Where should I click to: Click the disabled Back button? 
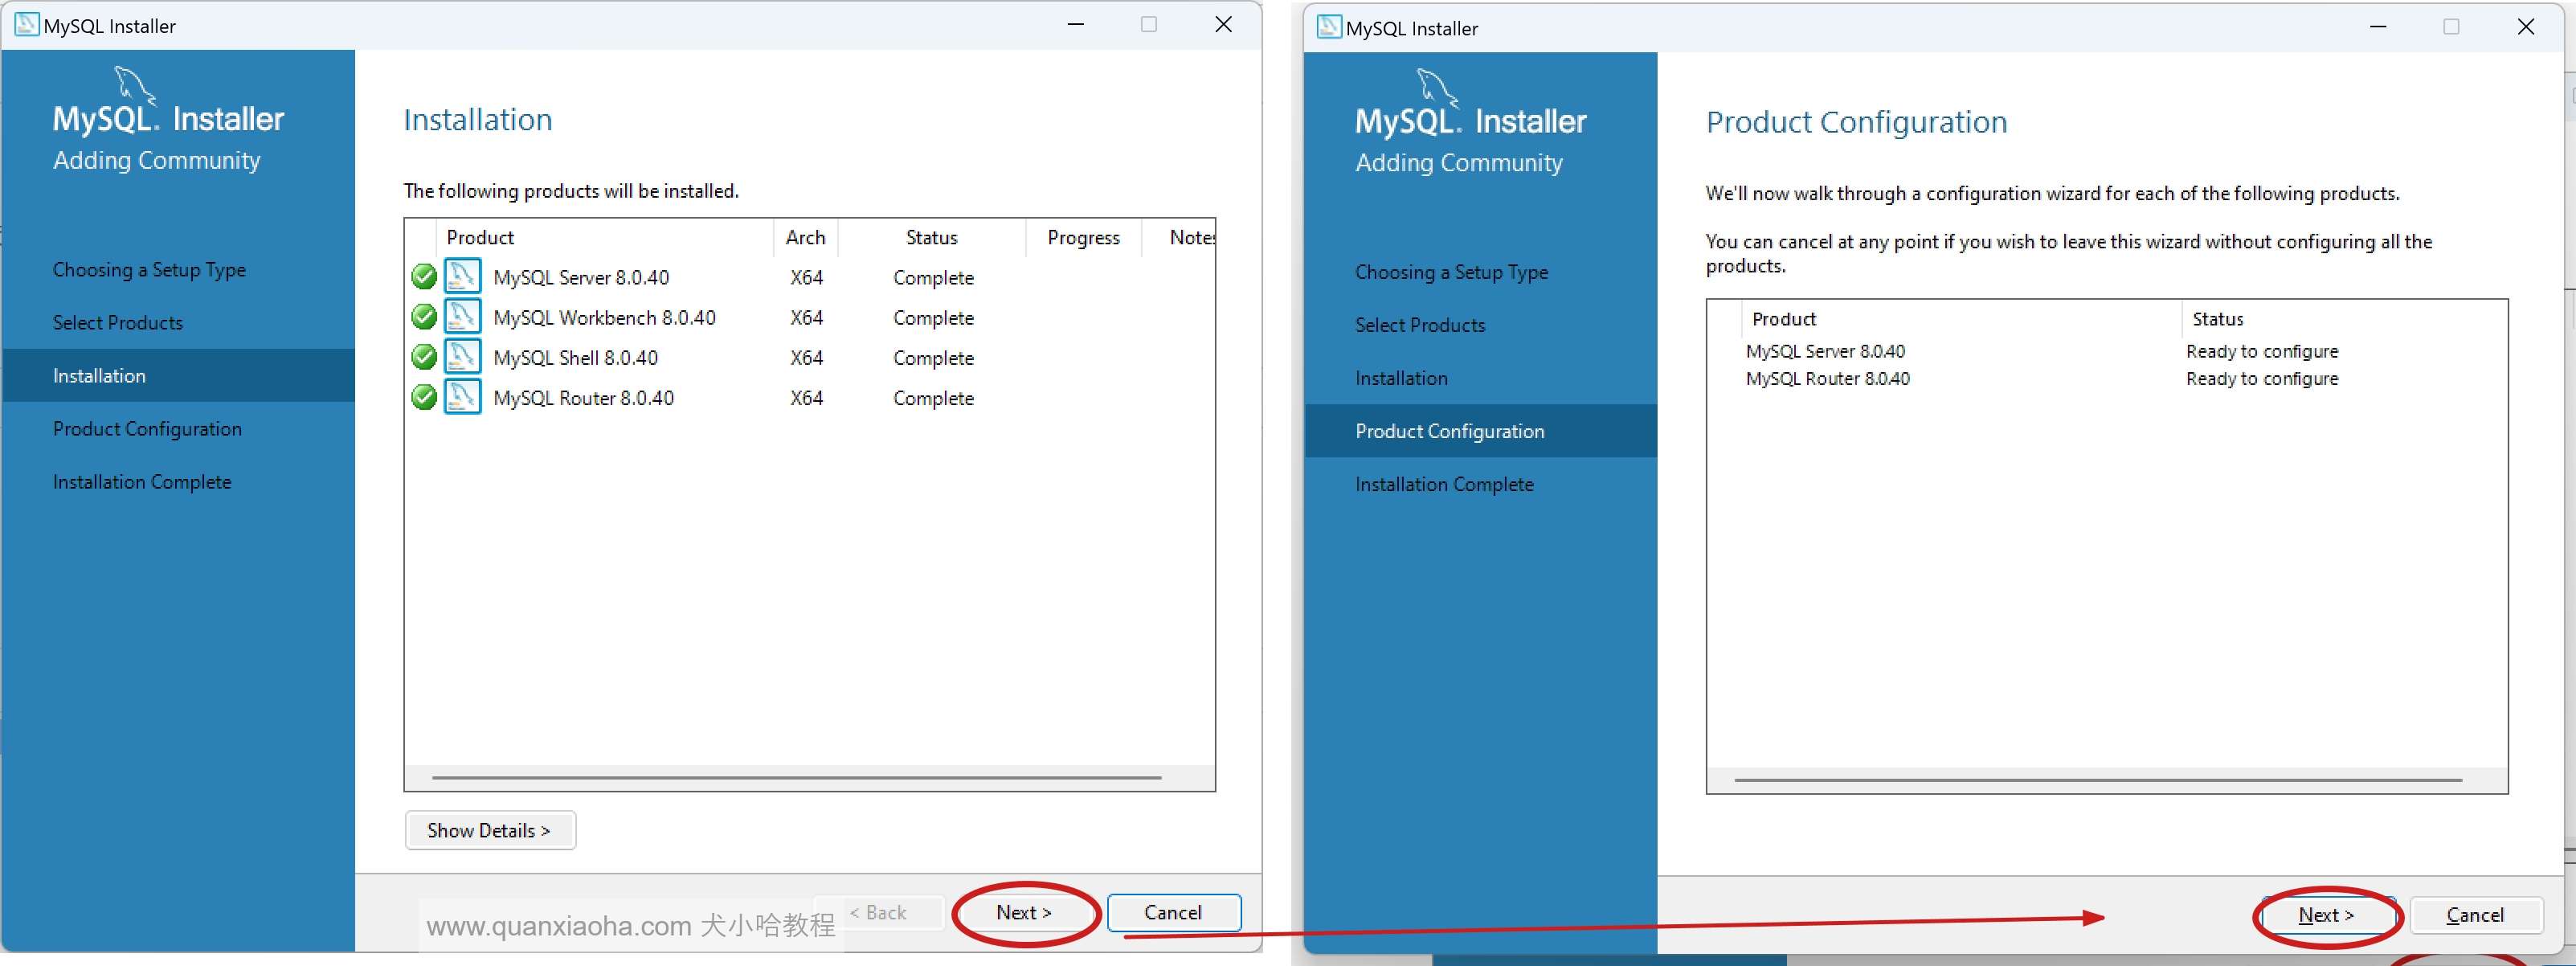pyautogui.click(x=878, y=912)
